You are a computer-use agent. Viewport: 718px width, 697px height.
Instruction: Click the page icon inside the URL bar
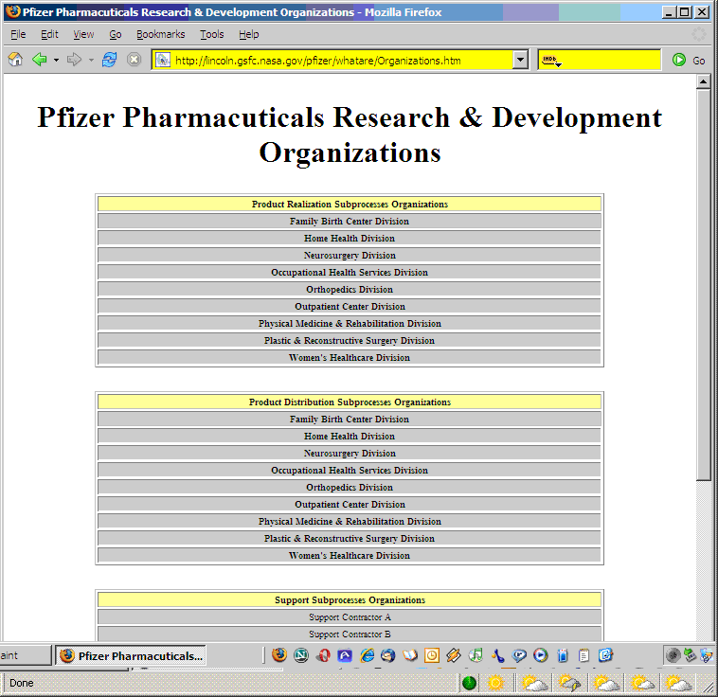pyautogui.click(x=163, y=60)
